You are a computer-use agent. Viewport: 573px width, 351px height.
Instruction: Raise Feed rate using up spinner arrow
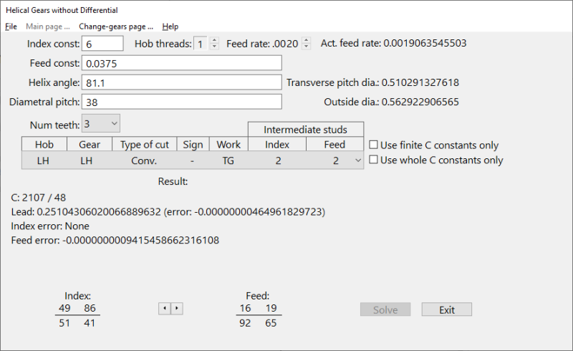[307, 40]
